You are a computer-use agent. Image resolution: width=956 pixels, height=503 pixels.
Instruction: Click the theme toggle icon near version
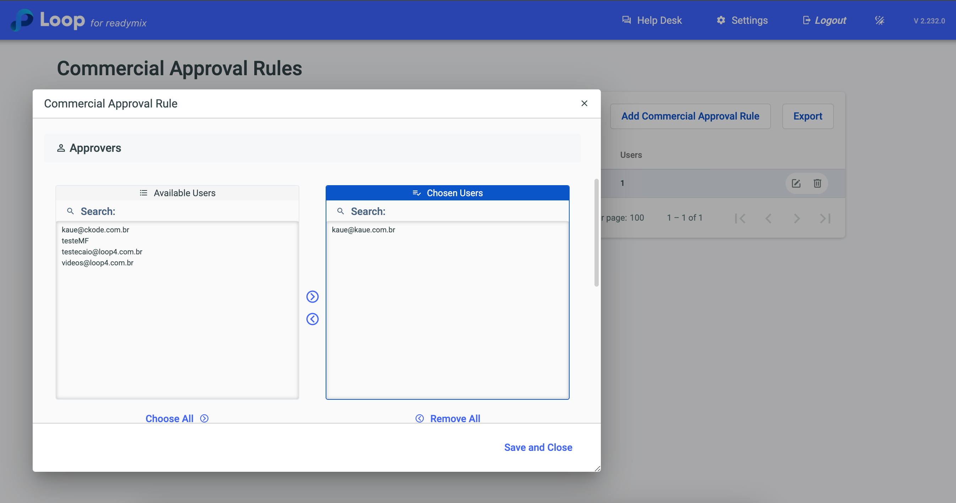point(880,20)
